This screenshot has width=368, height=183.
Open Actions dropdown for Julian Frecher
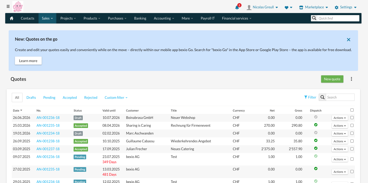[x=340, y=149]
